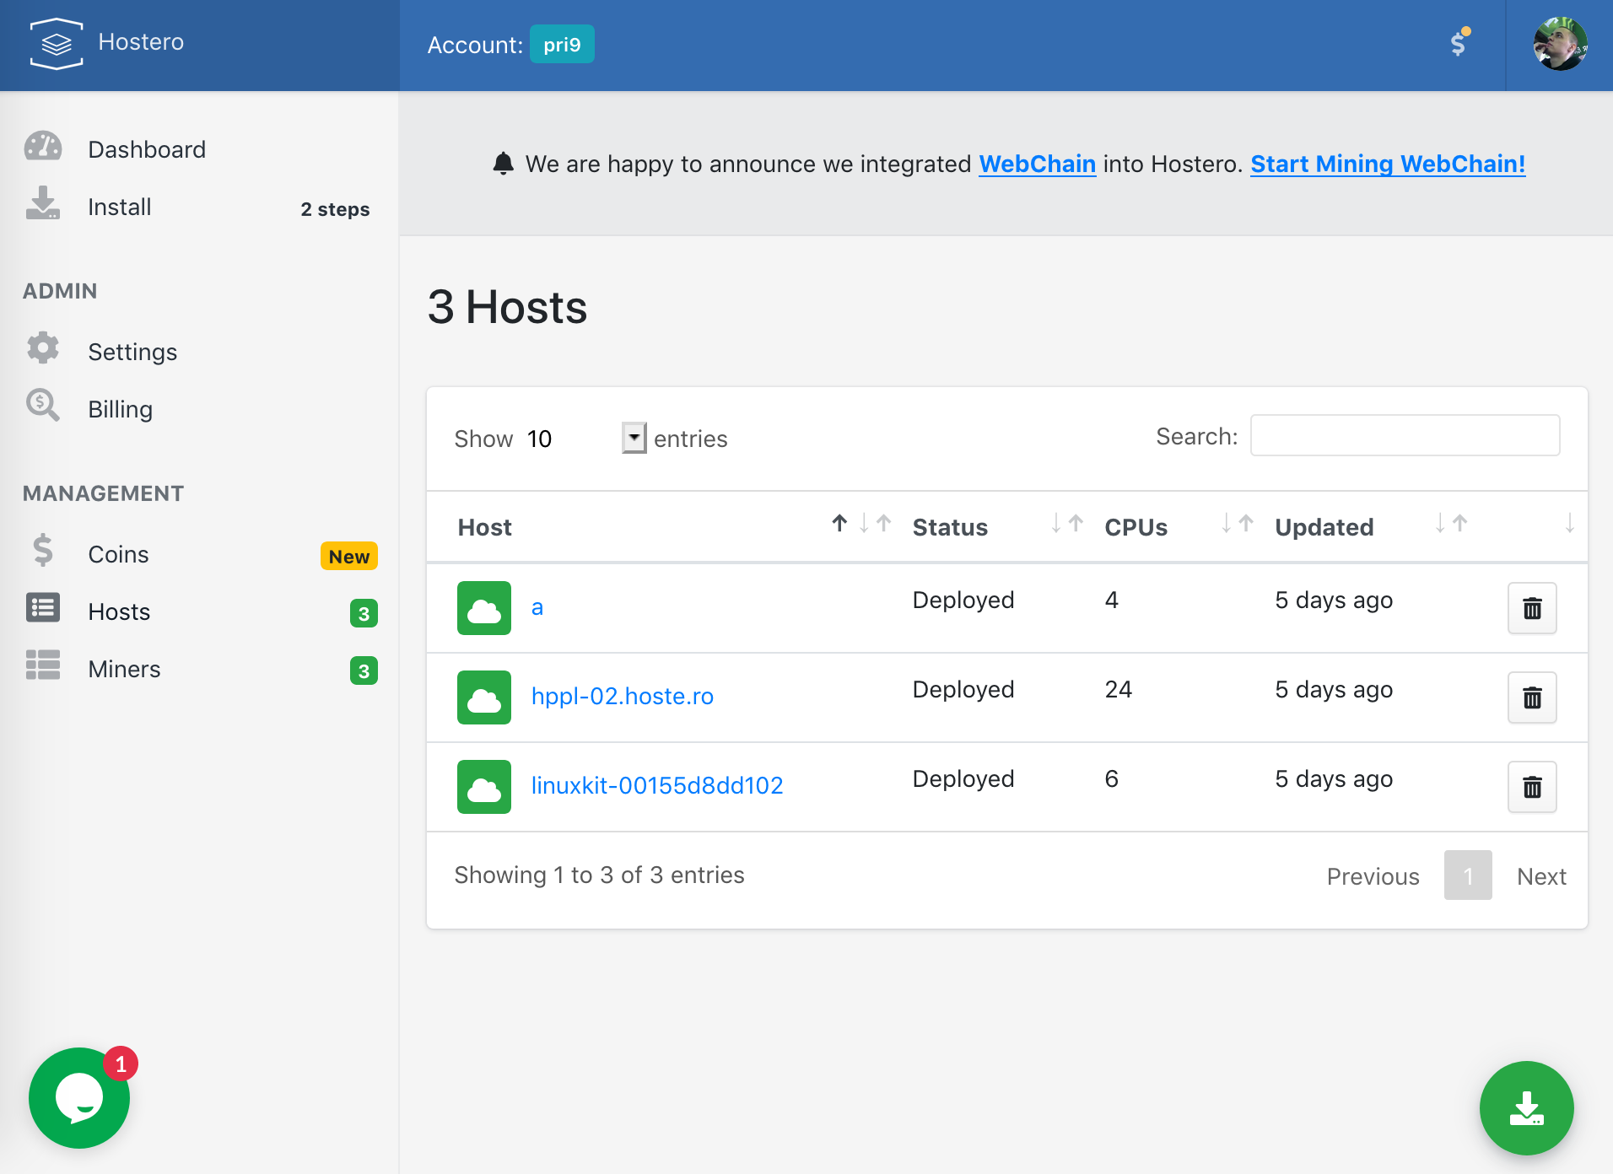
Task: Click the green floating install button
Action: coord(1525,1107)
